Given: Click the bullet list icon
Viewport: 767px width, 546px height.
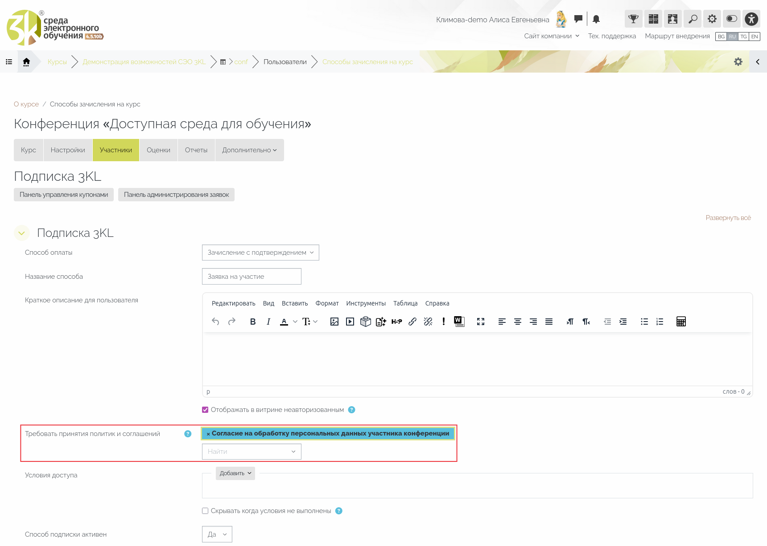Looking at the screenshot, I should (644, 322).
